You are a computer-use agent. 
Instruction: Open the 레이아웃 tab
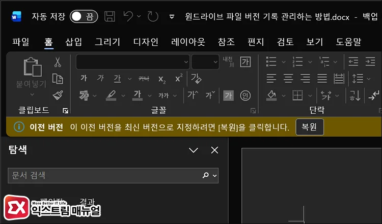click(188, 42)
